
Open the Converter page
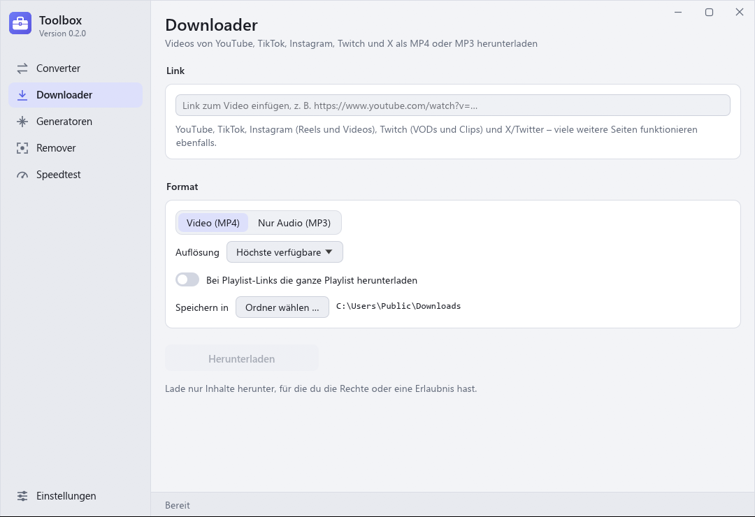click(75, 68)
